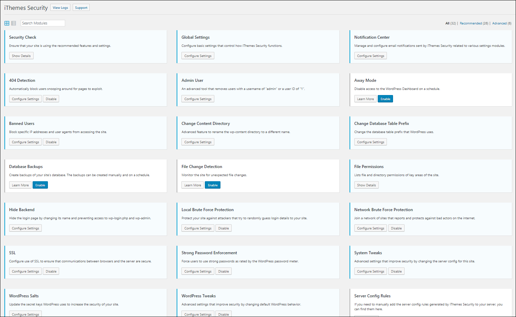Configure Settings for Banned Users
The image size is (516, 317).
25,142
